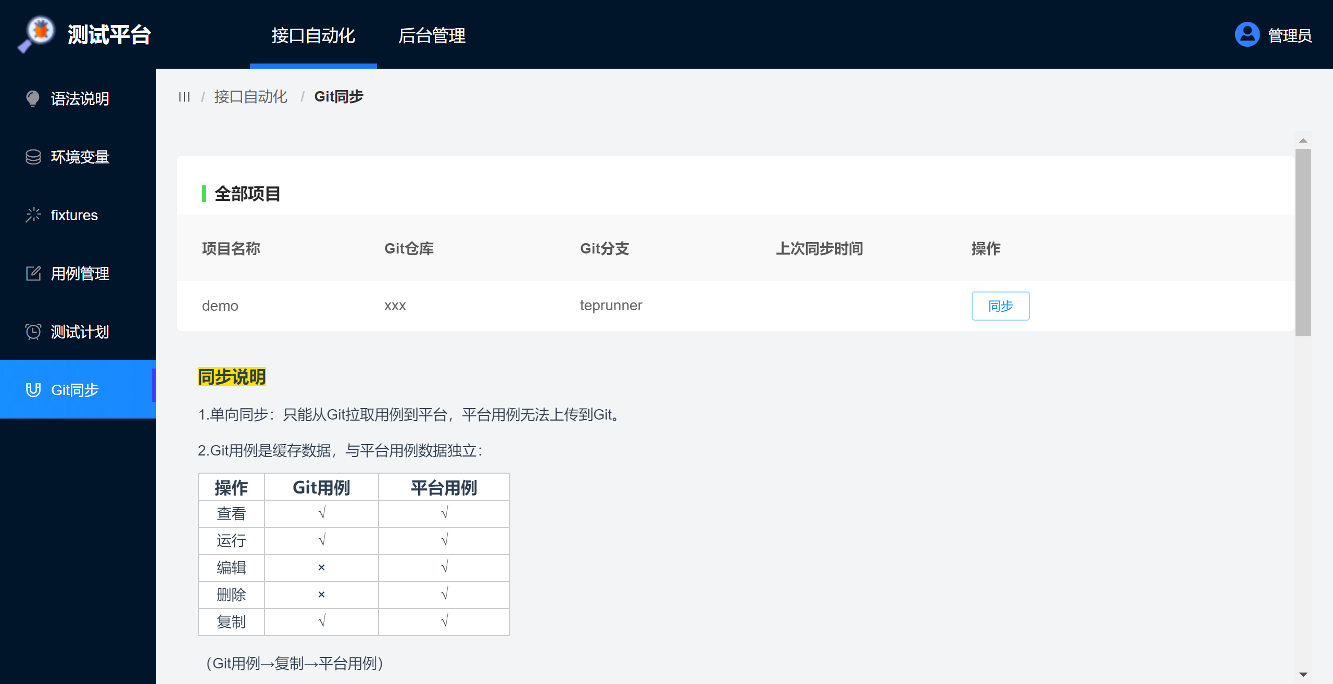The image size is (1333, 684).
Task: Click the 项目名称 column header
Action: click(231, 248)
